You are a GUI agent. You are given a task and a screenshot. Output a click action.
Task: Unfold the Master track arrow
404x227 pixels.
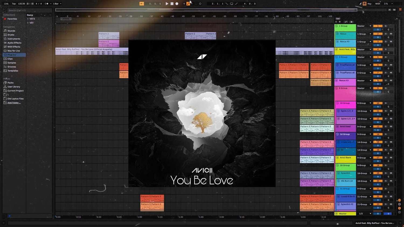336,214
